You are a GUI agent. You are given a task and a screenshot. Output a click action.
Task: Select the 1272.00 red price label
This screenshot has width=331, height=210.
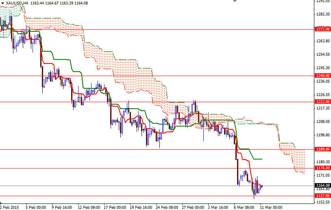click(322, 29)
